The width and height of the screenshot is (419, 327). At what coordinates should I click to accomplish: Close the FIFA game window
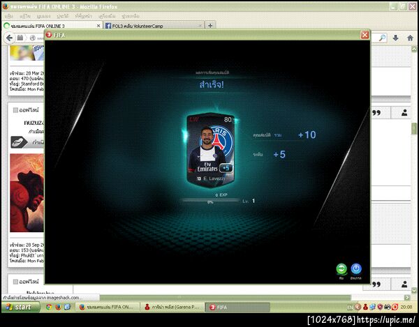365,35
